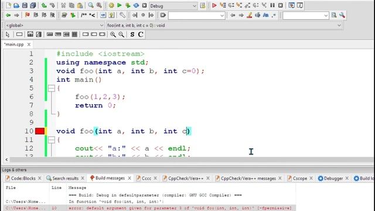Image resolution: width=375 pixels, height=211 pixels.
Task: Open a file using the folder icon
Action: tap(16, 5)
